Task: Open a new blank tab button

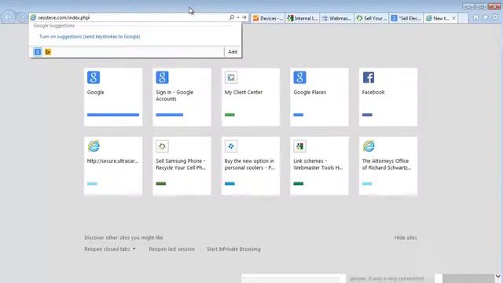Action: click(463, 18)
